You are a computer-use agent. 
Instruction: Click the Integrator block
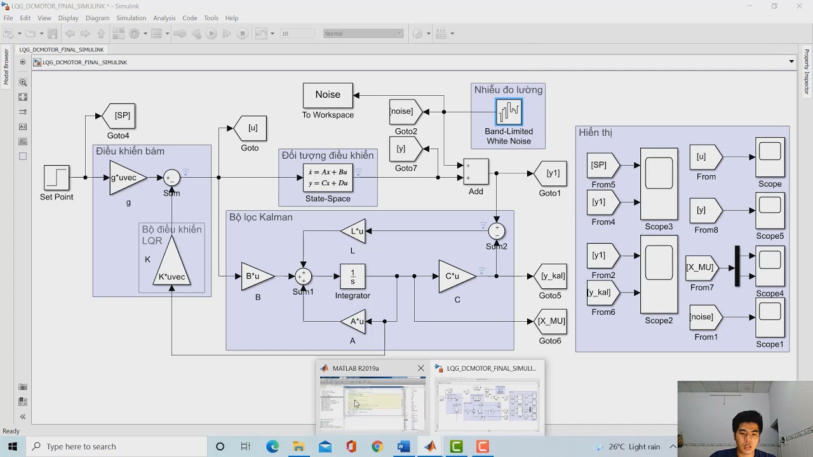[x=353, y=276]
